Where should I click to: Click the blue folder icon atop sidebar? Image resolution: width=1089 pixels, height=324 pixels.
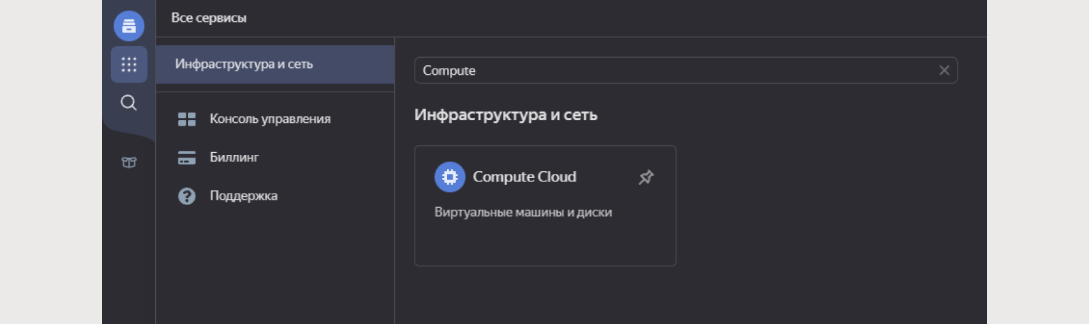[x=129, y=26]
